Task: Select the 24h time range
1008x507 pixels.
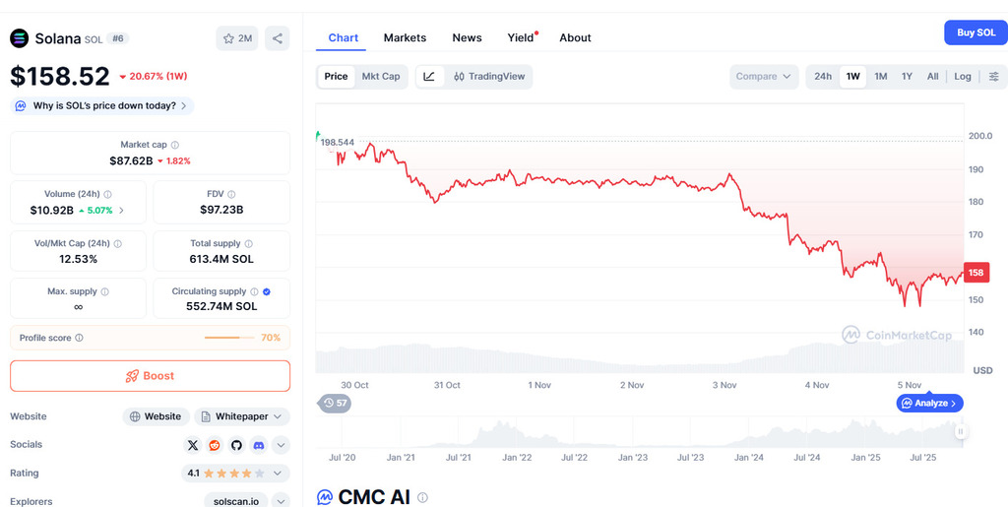Action: click(823, 77)
